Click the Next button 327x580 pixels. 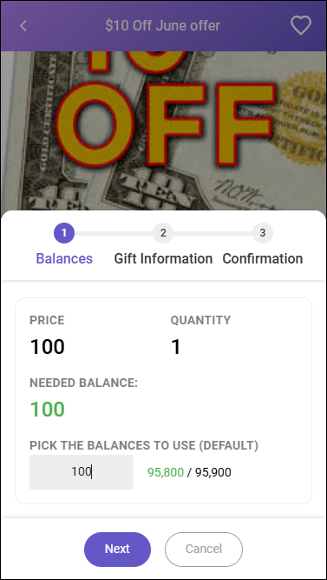point(117,550)
